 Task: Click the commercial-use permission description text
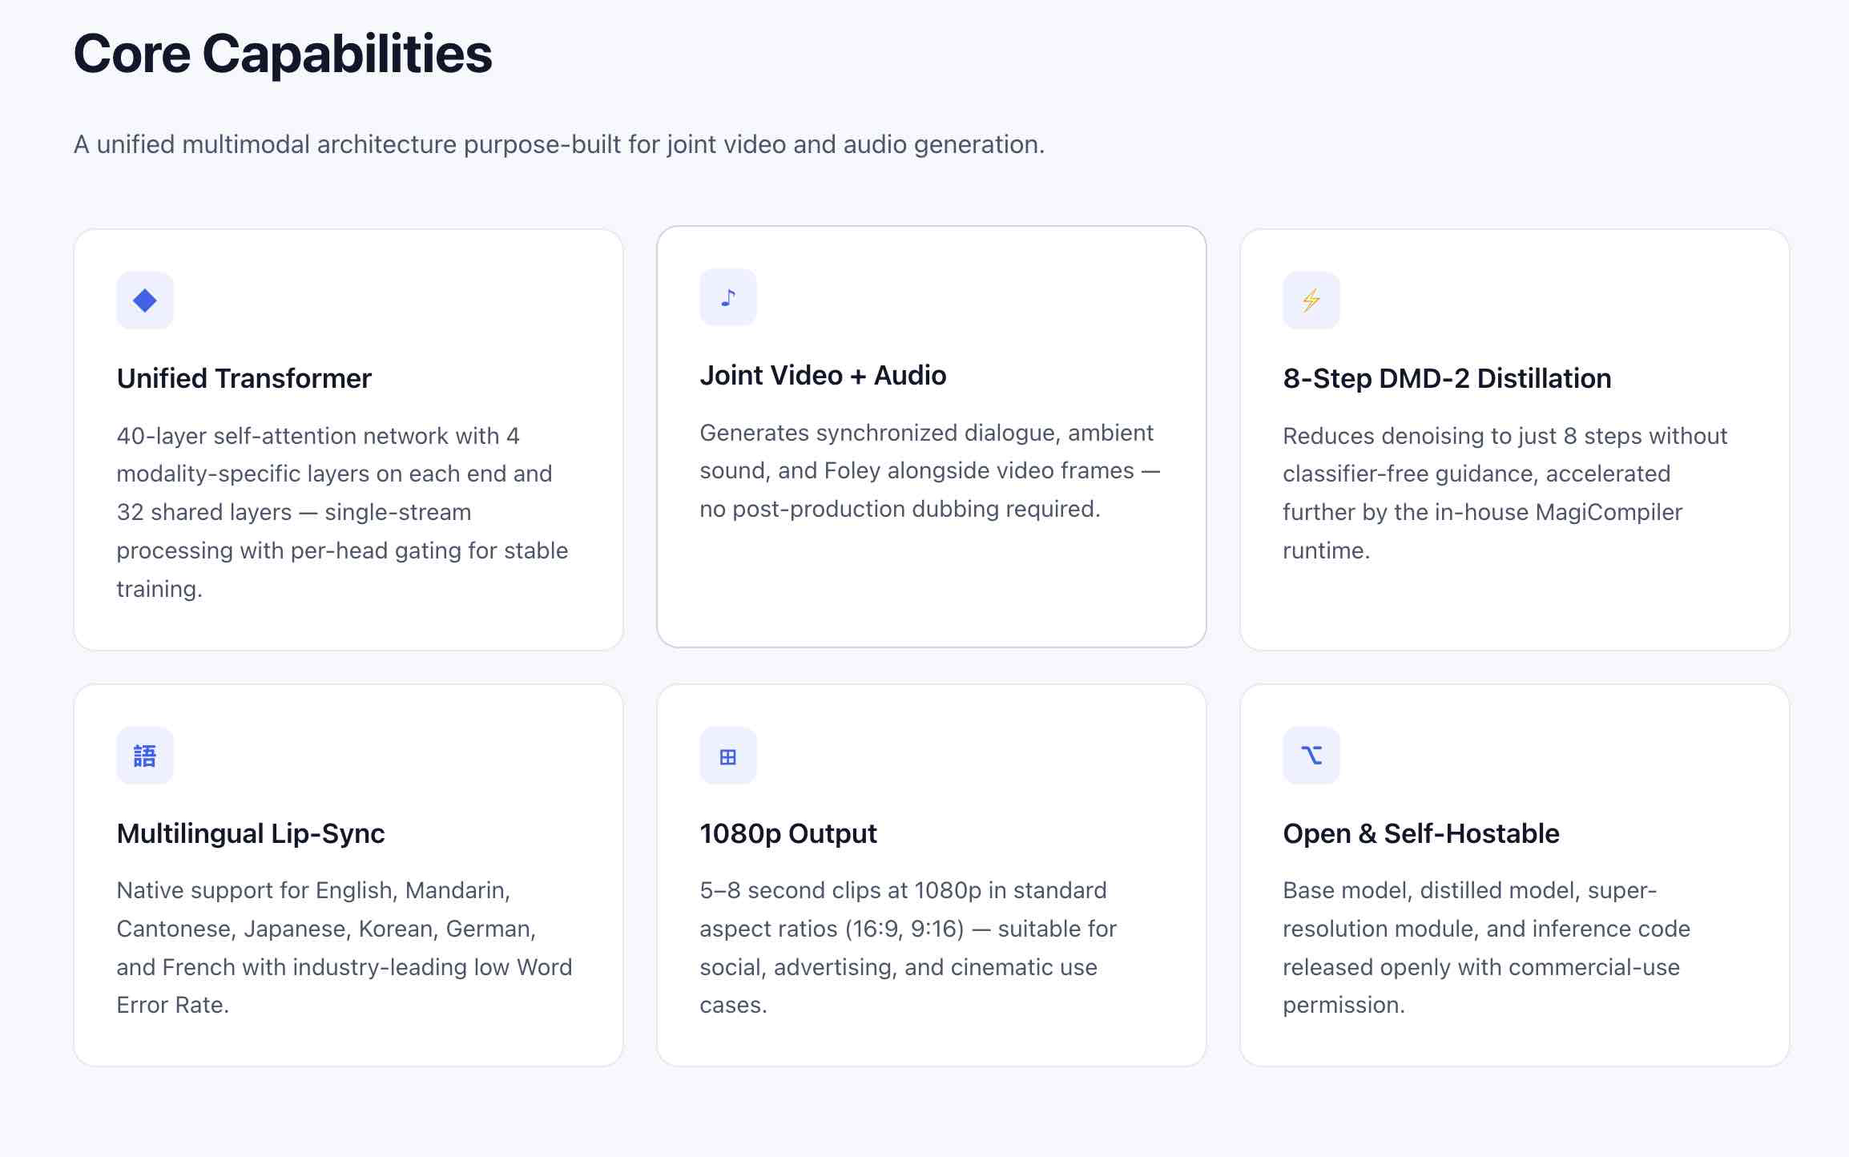(1486, 947)
